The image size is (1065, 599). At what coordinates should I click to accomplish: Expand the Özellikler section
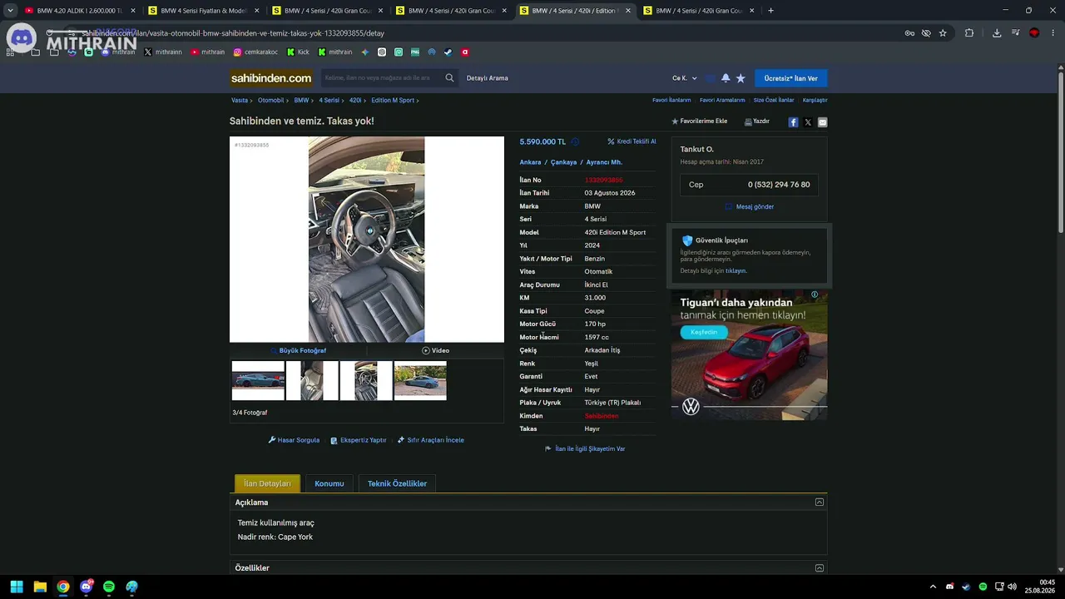tap(820, 568)
